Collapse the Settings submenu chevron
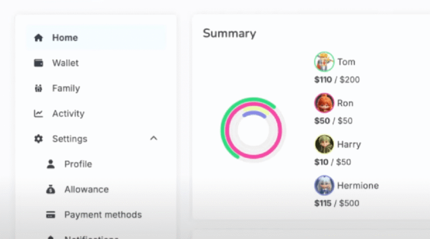 153,139
